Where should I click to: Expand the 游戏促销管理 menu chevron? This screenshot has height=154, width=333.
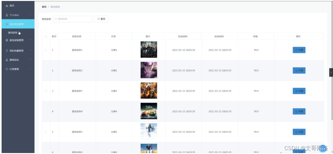pos(30,40)
